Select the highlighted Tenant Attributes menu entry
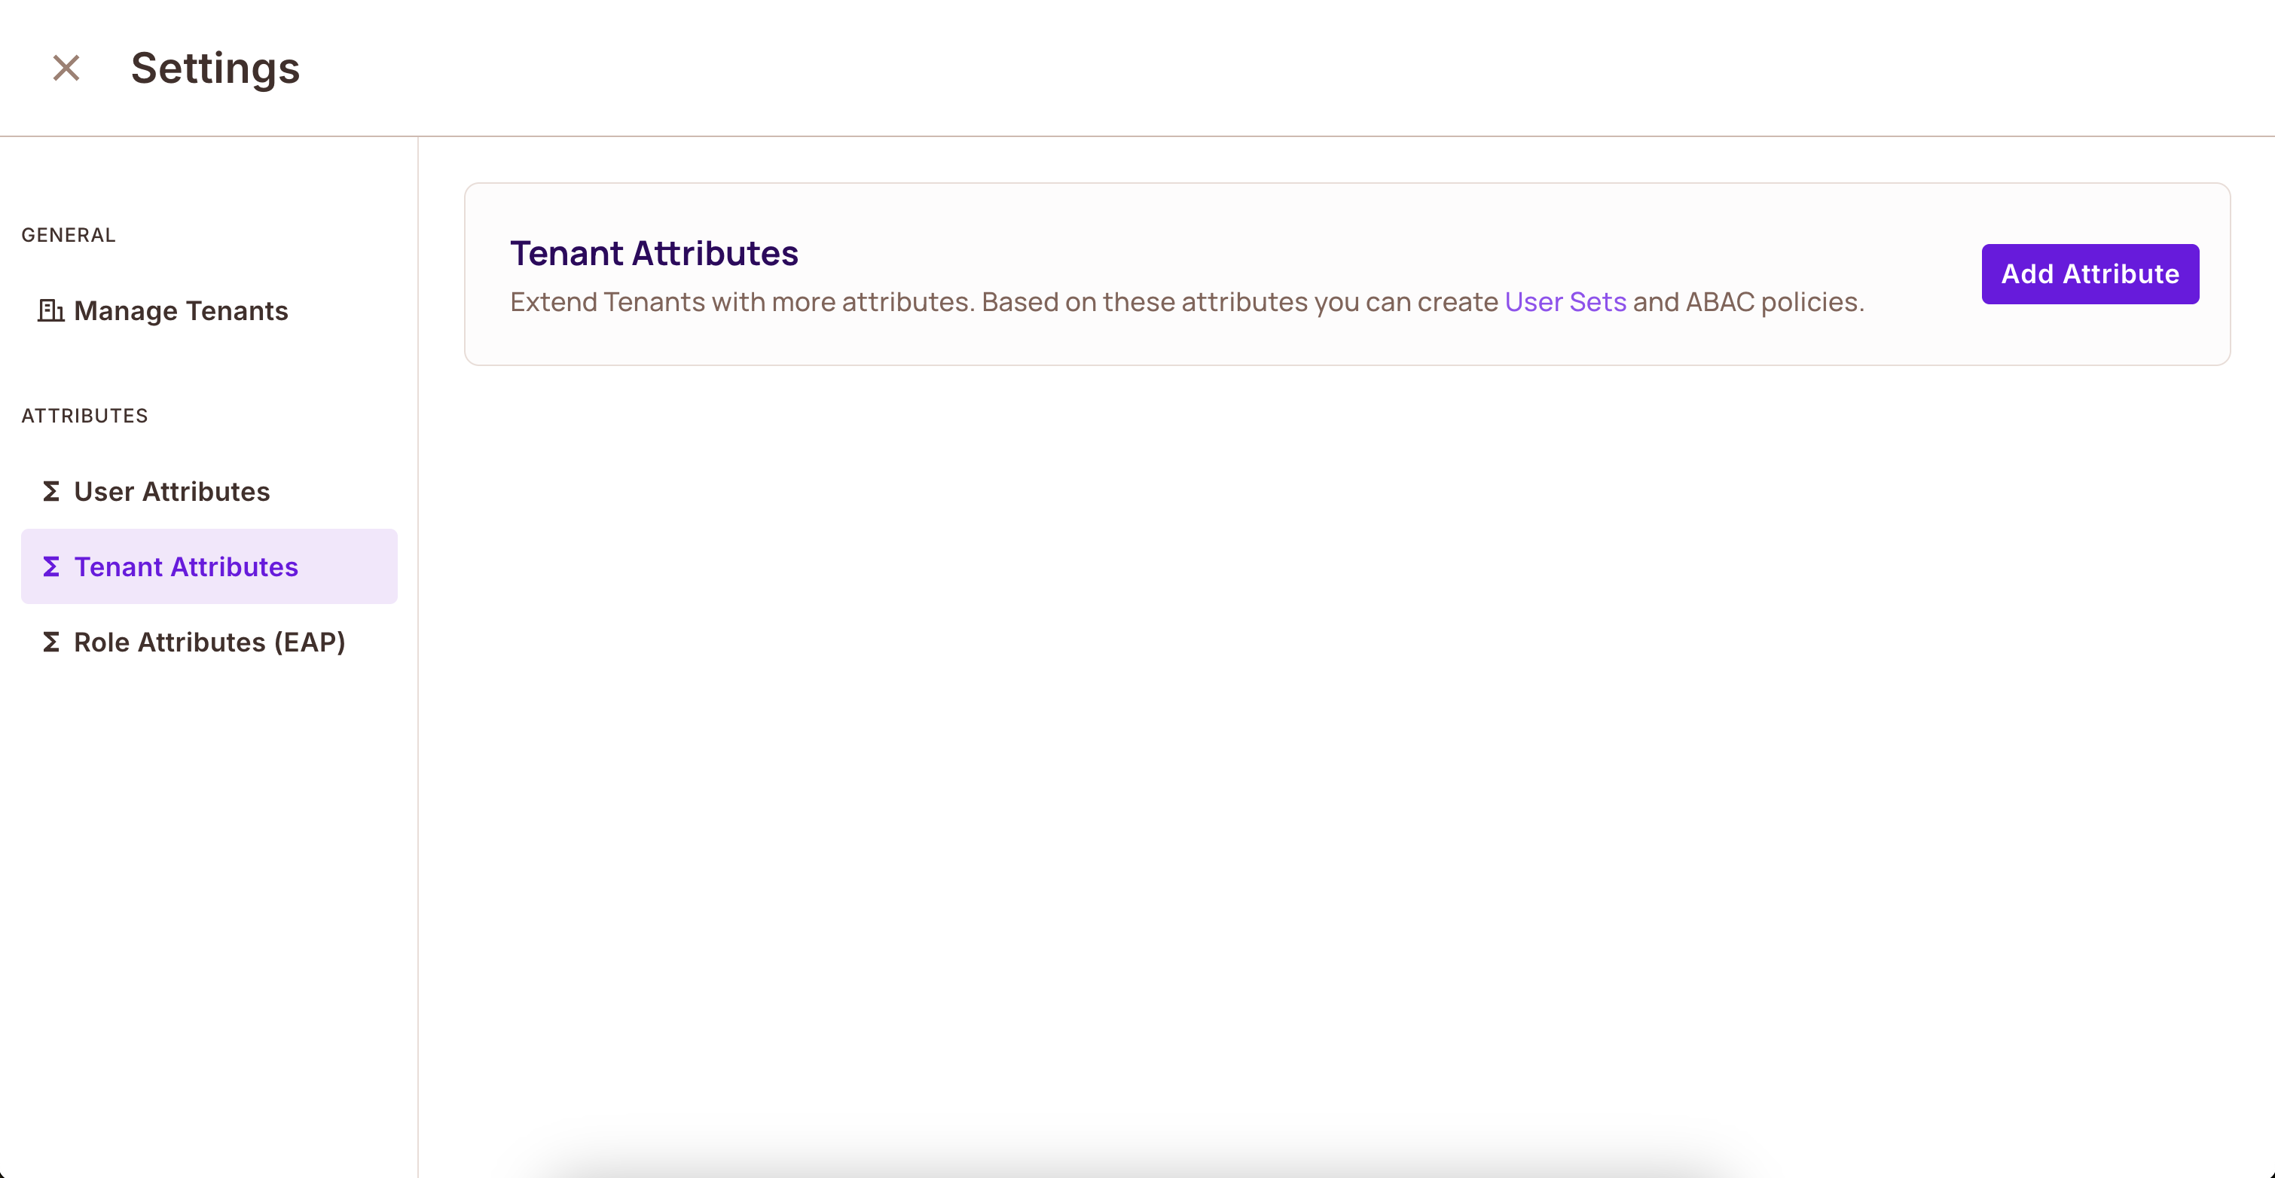The height and width of the screenshot is (1178, 2275). 185,567
